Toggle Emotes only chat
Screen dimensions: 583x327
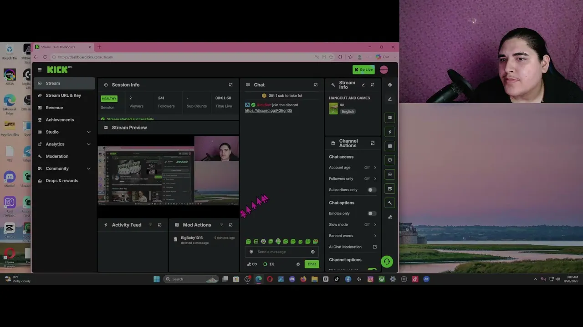[x=372, y=213]
